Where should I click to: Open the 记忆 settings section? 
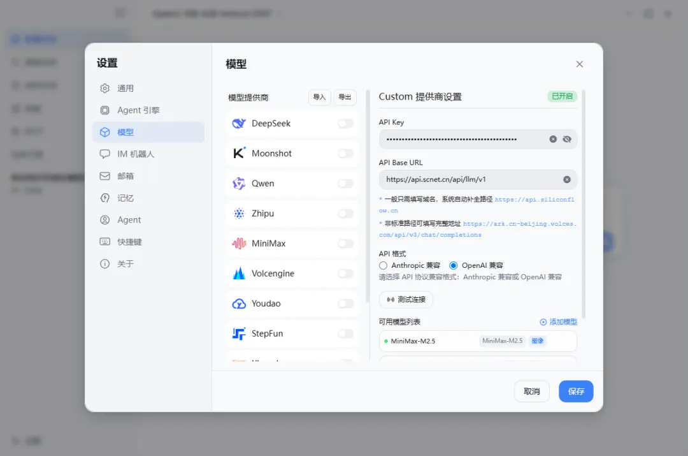tap(148, 198)
